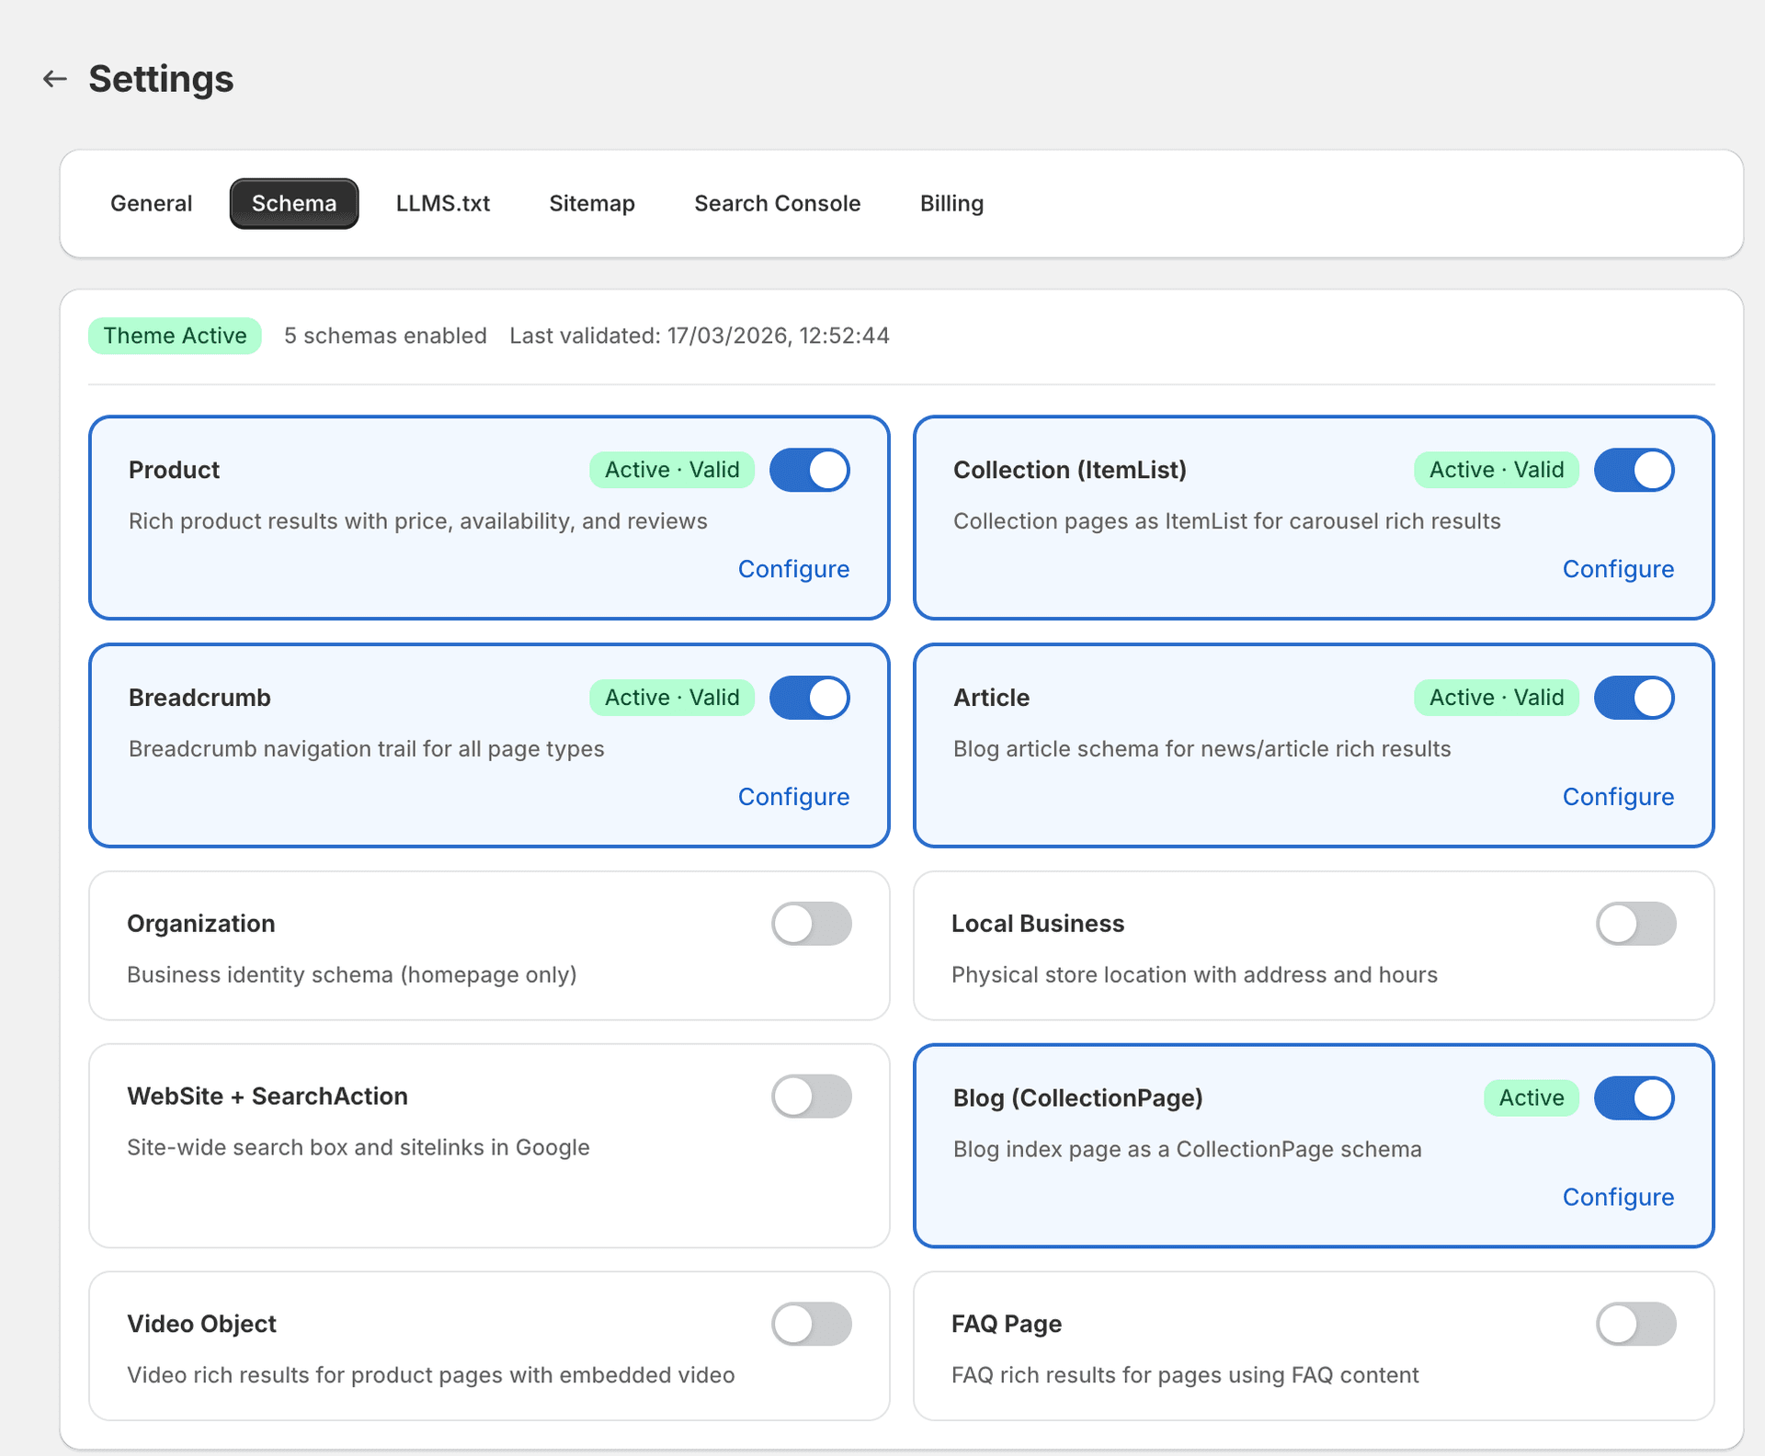Open the Search Console tab
The height and width of the screenshot is (1456, 1765).
point(777,203)
